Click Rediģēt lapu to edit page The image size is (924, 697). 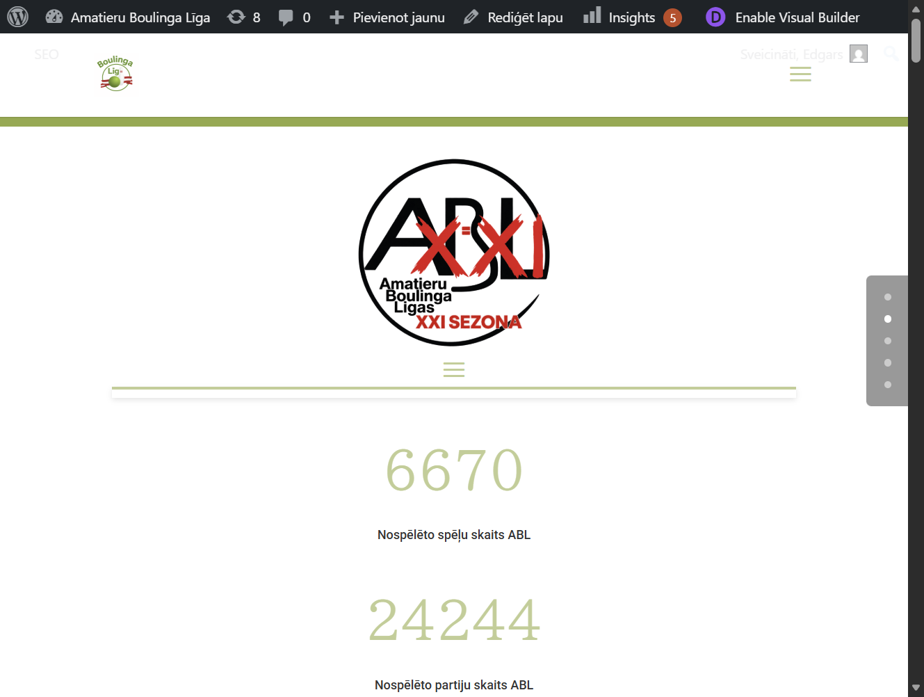click(513, 17)
